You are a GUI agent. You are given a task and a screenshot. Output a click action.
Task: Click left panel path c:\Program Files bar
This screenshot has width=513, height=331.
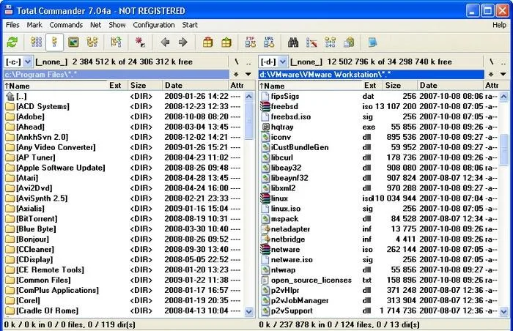pos(116,75)
